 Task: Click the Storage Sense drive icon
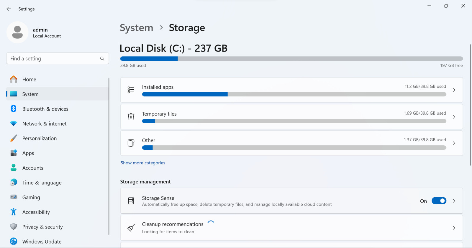[x=131, y=201]
